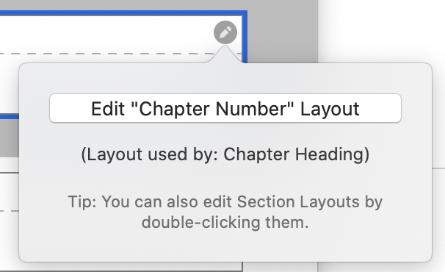Click Edit "Chapter Number" Layout button
445x272 pixels.
[225, 108]
